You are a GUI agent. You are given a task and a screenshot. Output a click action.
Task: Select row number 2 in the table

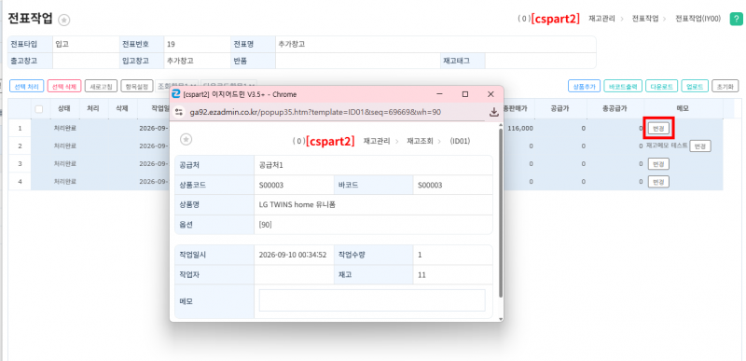(20, 146)
